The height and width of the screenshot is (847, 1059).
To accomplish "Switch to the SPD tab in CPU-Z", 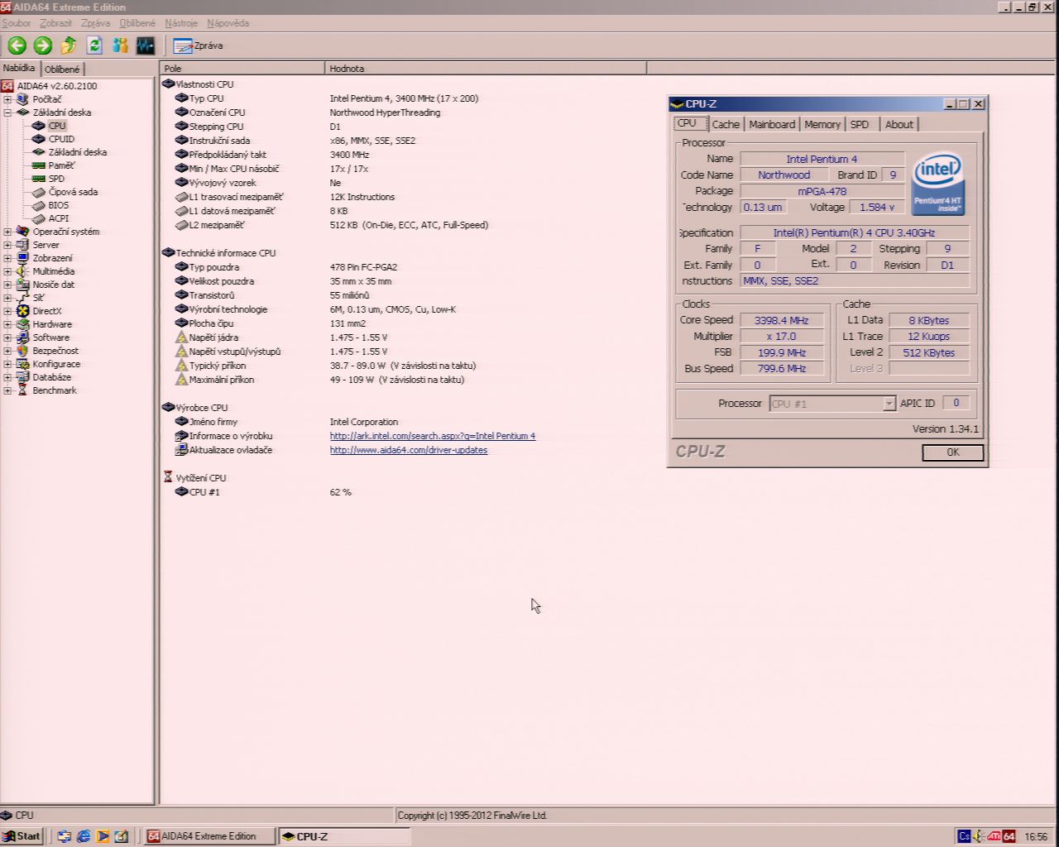I will (860, 124).
